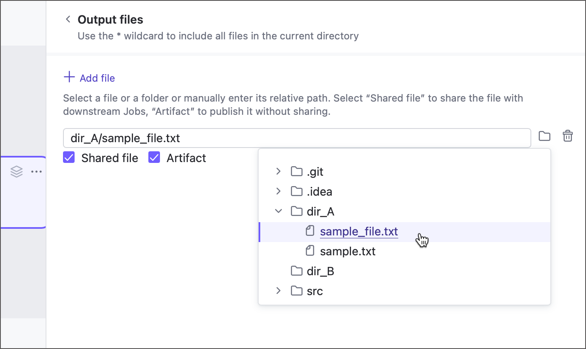Click the layers icon in the left sidebar
Screen dimensions: 586x349
point(17,171)
